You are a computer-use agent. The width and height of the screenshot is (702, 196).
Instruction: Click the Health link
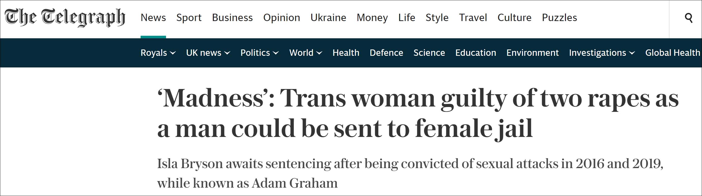click(x=346, y=53)
